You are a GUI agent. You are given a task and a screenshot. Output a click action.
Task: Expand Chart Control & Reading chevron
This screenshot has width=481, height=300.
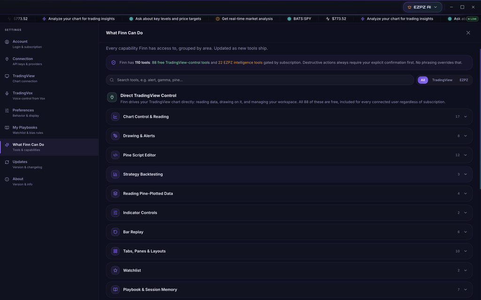[465, 117]
